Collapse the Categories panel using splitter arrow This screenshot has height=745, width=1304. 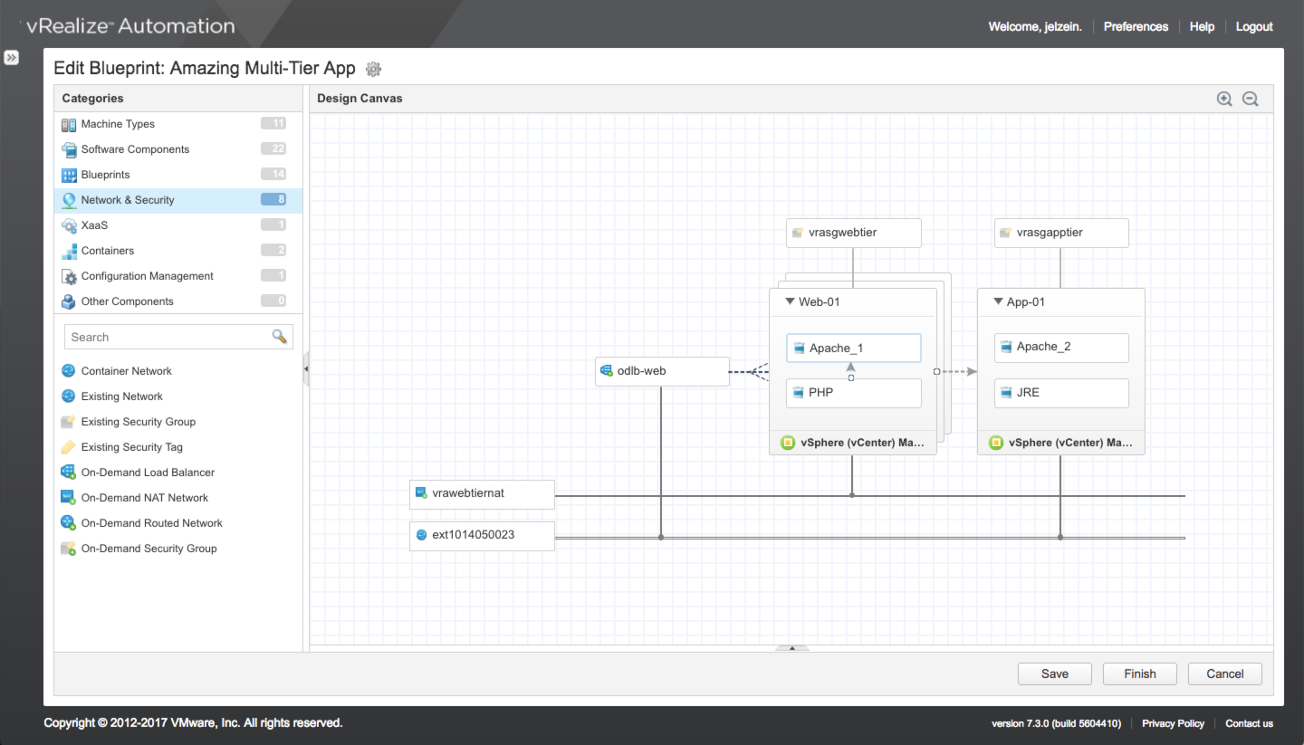click(x=306, y=369)
